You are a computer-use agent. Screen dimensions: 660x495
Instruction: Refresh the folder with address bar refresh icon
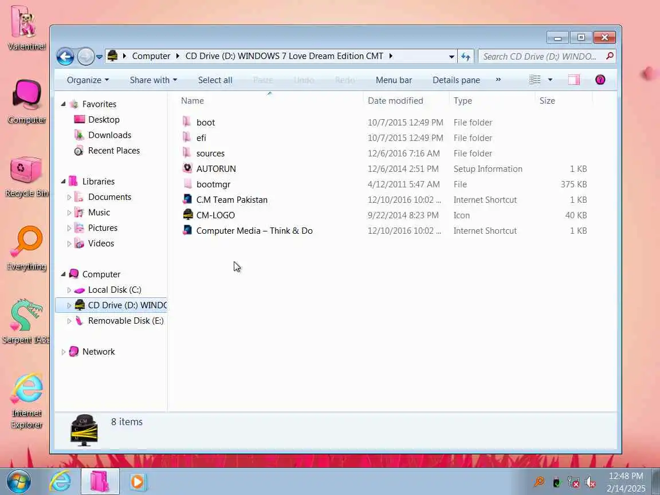point(466,56)
